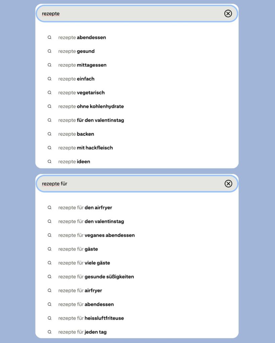This screenshot has height=343, width=275.
Task: Clear the 'rezepte' search field
Action: 228,13
